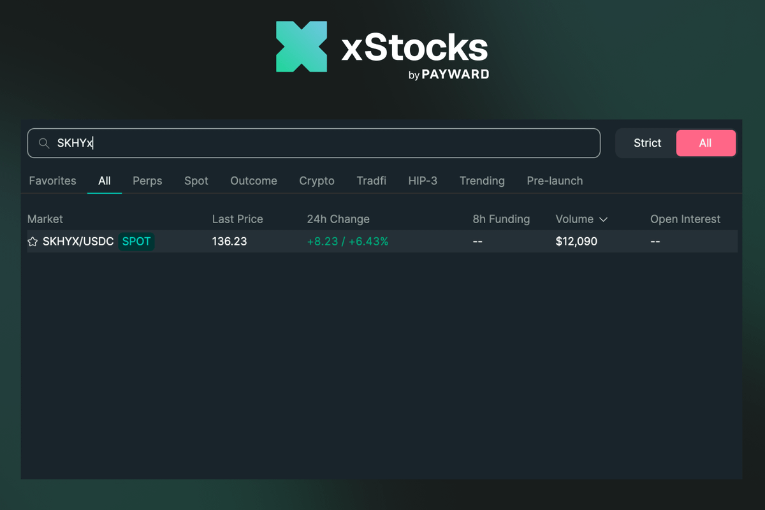Switch to the All markets tab

coord(105,181)
